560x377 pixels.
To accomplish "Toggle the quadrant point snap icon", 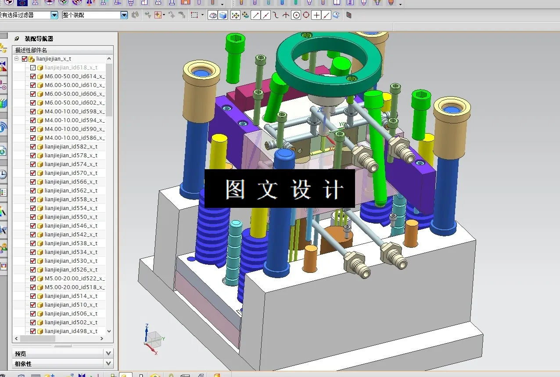I will pyautogui.click(x=306, y=15).
